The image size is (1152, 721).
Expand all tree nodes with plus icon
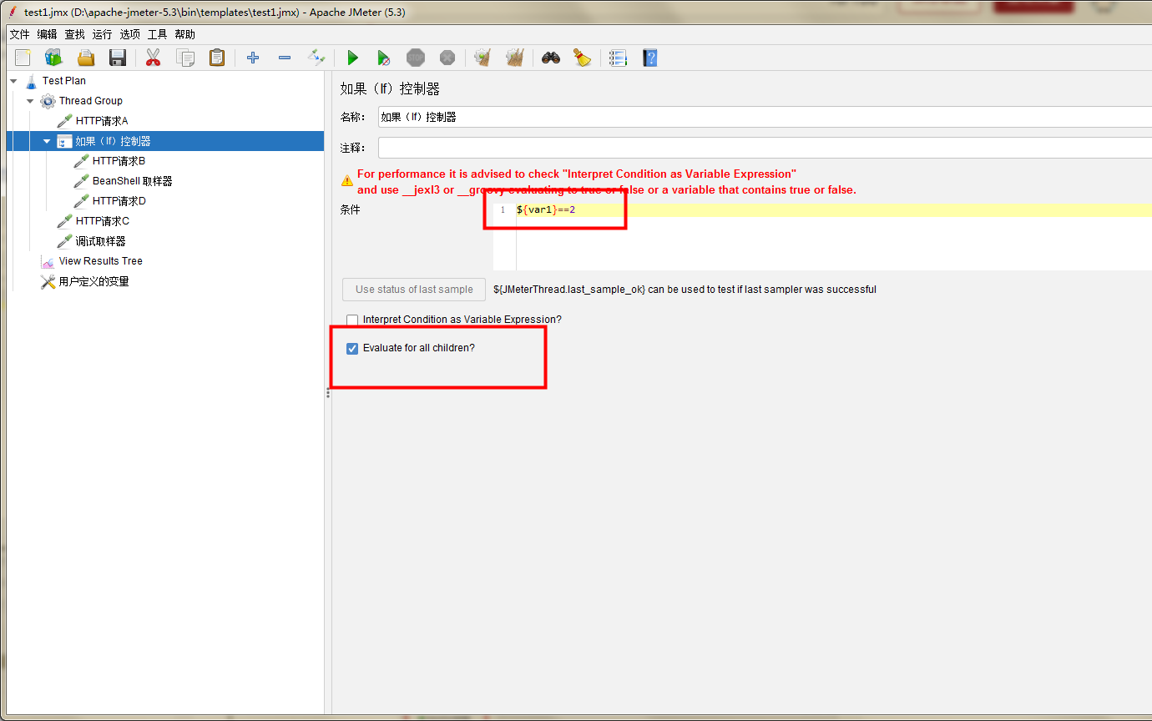pyautogui.click(x=253, y=58)
